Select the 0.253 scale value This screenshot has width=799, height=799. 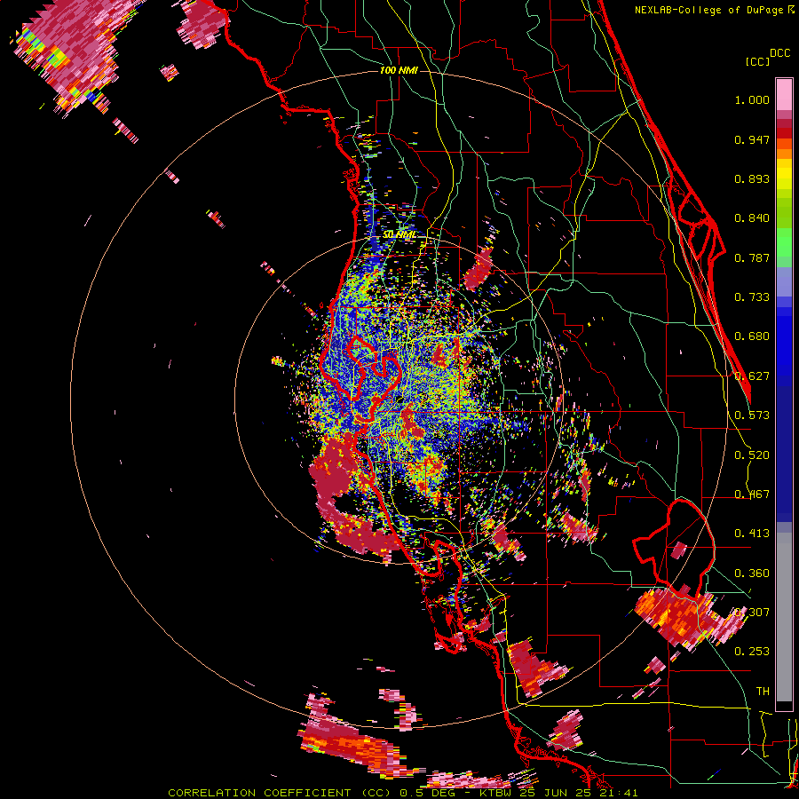pyautogui.click(x=752, y=652)
